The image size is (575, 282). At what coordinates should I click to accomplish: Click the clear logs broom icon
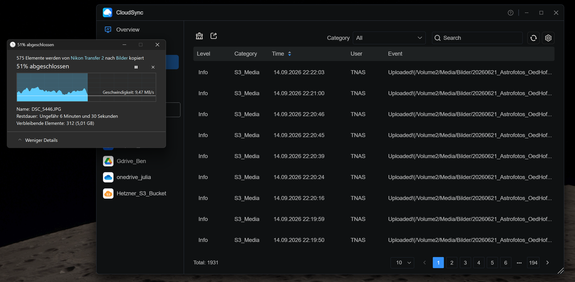click(200, 36)
